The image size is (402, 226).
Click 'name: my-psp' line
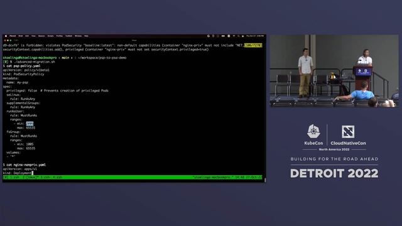pos(17,82)
